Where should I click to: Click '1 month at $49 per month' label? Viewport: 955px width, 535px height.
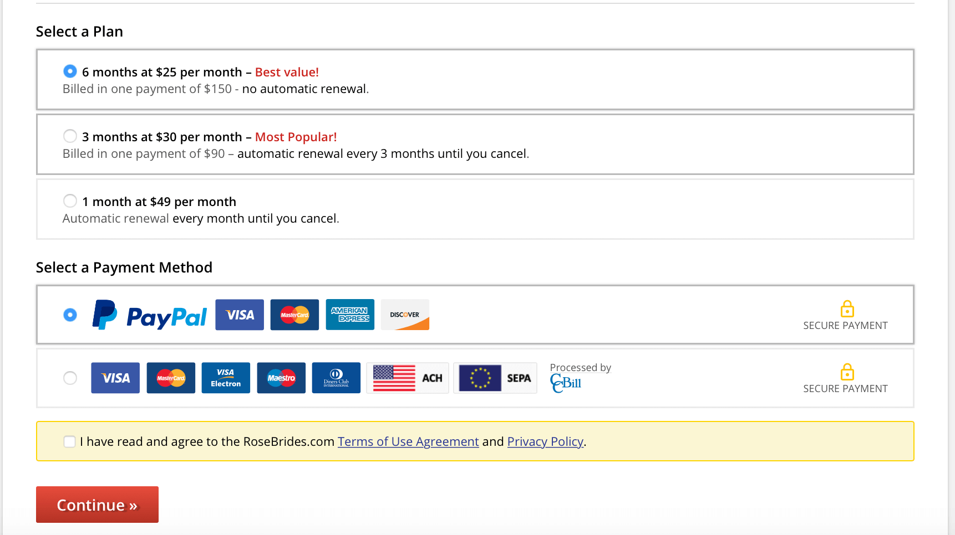click(x=159, y=202)
